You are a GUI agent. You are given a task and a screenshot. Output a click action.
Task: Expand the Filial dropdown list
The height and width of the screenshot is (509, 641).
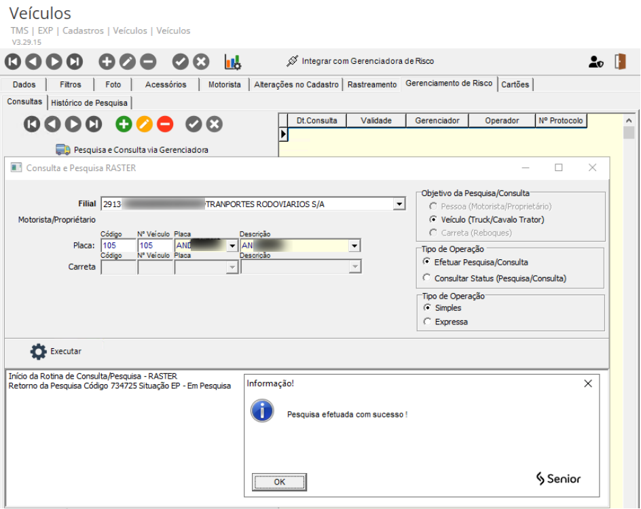pos(398,204)
